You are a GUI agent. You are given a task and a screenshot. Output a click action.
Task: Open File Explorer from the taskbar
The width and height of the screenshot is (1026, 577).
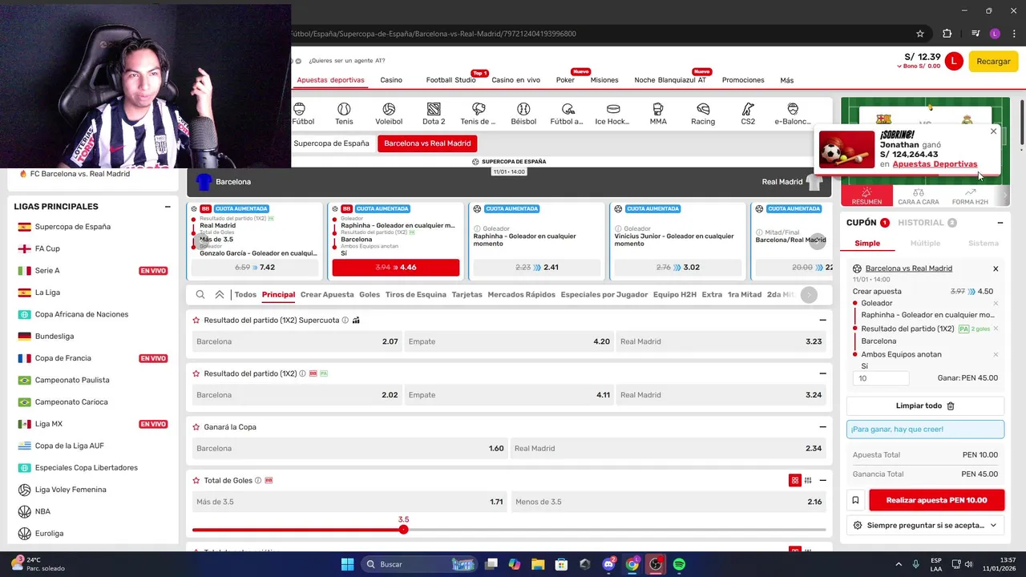point(538,564)
